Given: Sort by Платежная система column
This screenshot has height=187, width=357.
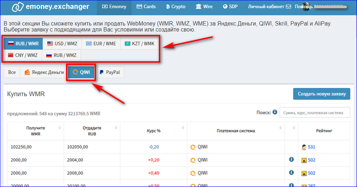Looking at the screenshot, I should (x=236, y=131).
